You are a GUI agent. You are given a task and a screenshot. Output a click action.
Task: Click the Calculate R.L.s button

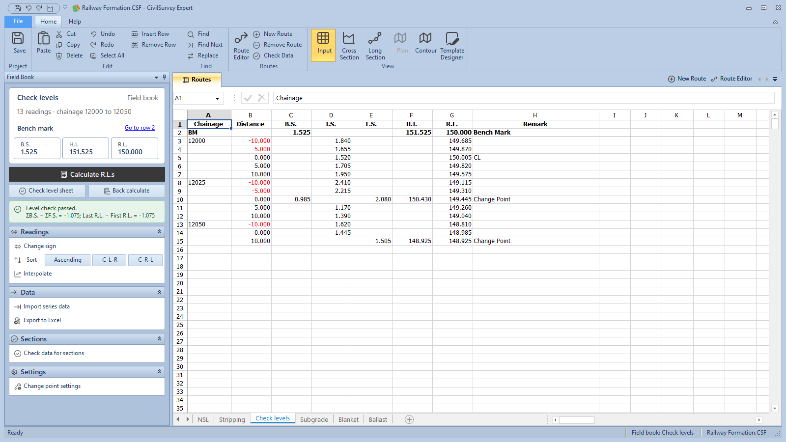(x=87, y=174)
